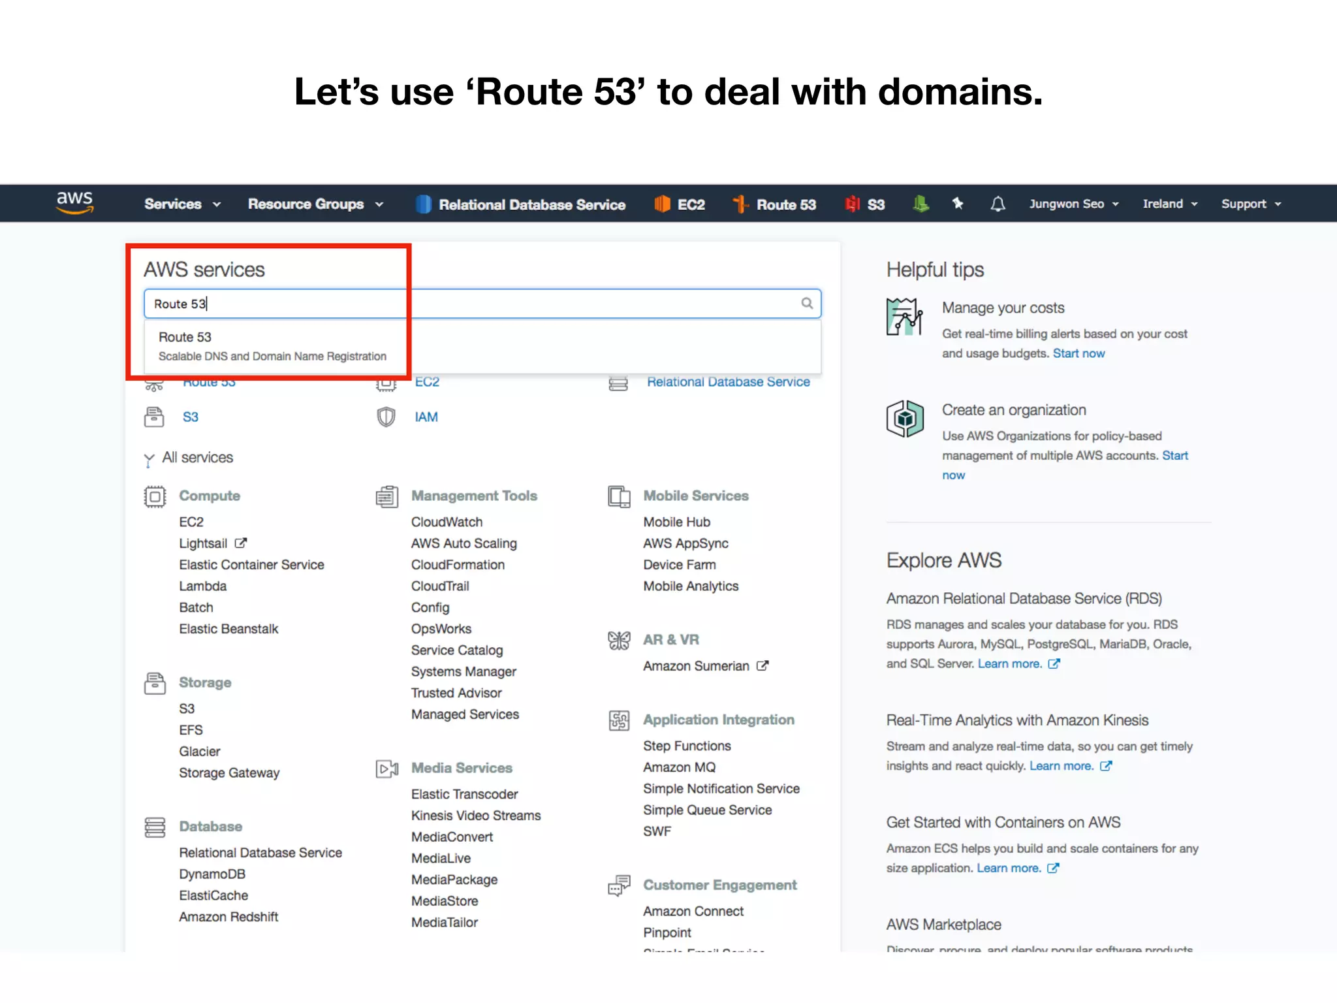Click the Mobile Services category icon

pos(619,497)
